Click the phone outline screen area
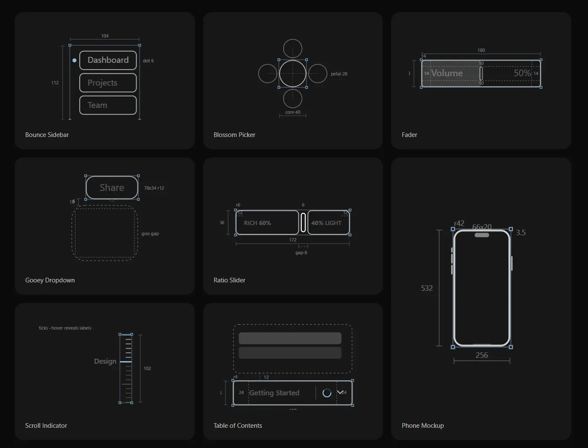This screenshot has width=588, height=448. (x=482, y=288)
